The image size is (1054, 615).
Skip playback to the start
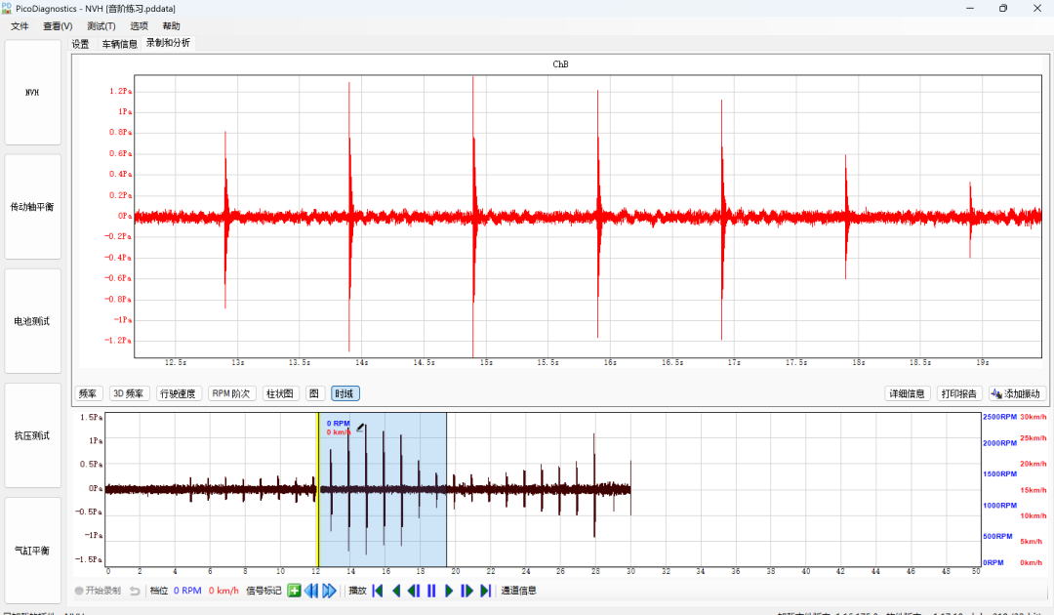(x=378, y=591)
